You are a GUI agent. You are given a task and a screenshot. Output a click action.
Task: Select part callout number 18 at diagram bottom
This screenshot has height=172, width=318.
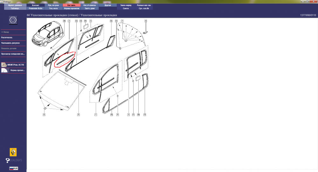coord(138,115)
